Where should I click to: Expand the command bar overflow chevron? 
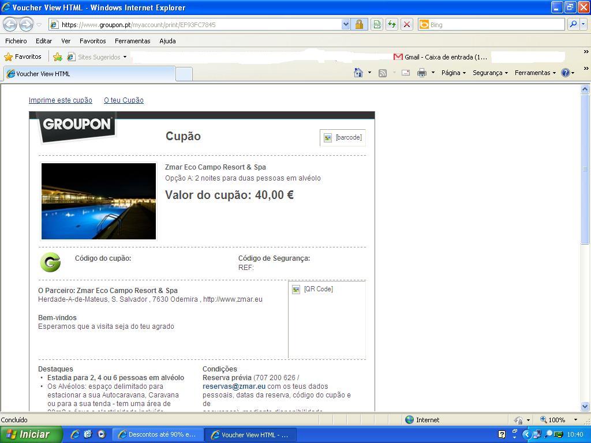(x=586, y=68)
